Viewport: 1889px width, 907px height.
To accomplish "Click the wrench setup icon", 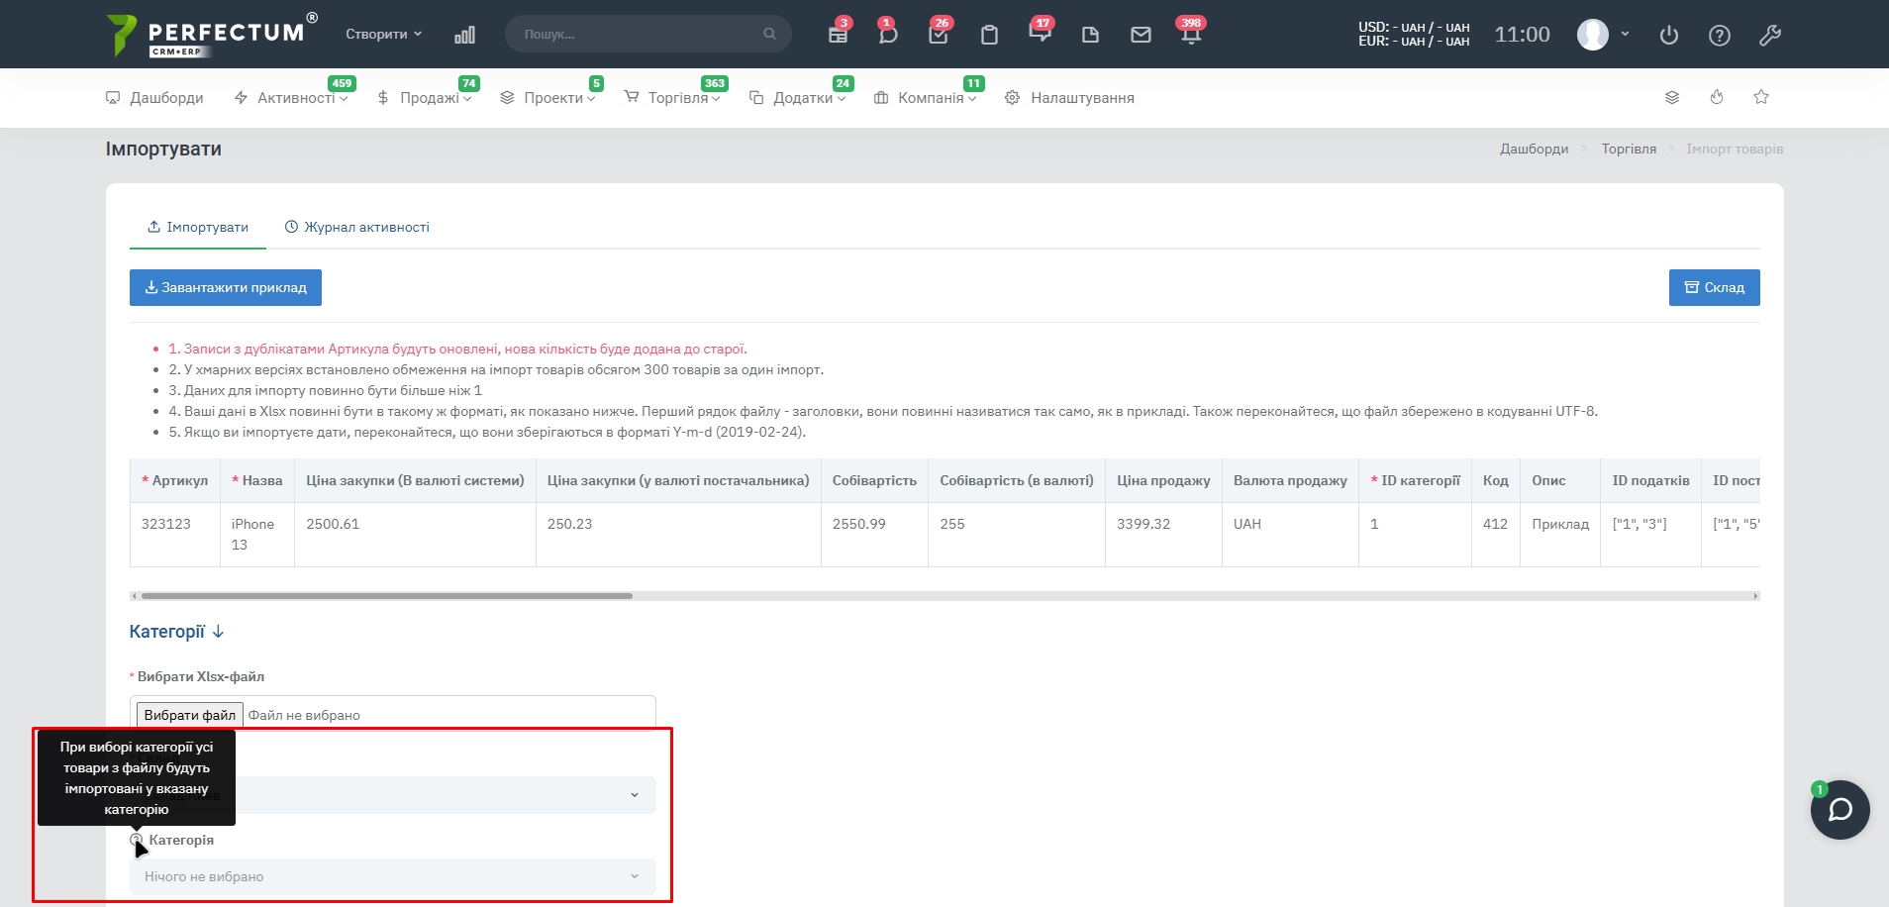I will pyautogui.click(x=1770, y=36).
